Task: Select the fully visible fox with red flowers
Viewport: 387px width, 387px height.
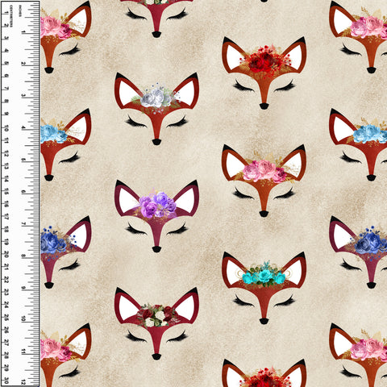Action: point(264,73)
